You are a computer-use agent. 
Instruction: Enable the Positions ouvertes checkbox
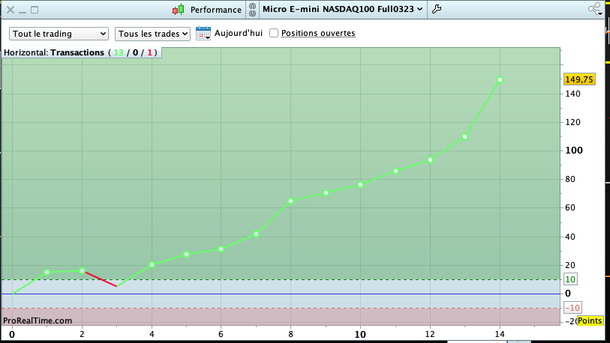point(274,34)
